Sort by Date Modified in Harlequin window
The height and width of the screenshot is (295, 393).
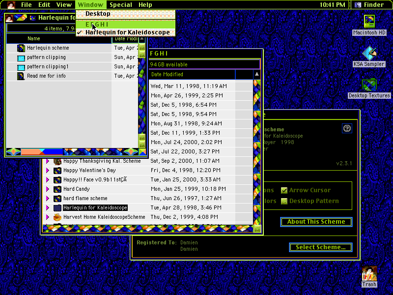click(x=125, y=39)
